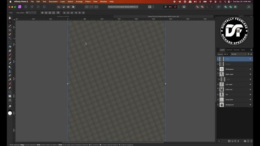Select the Artistic Text tool
Image resolution: width=260 pixels, height=146 pixels.
(10, 96)
